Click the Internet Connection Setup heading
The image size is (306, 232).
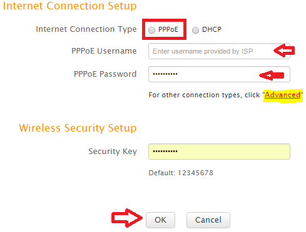click(69, 6)
